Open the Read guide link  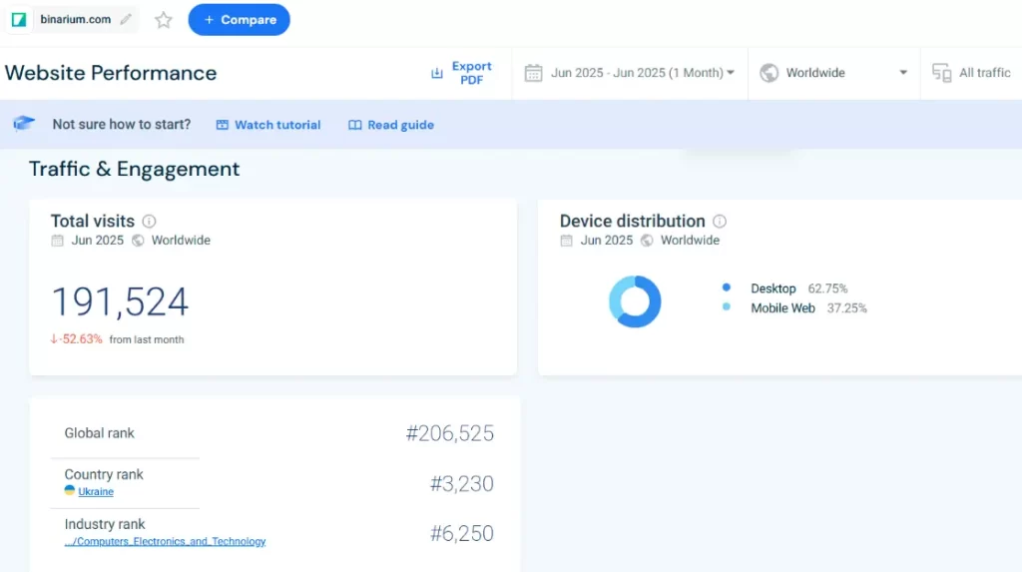click(391, 125)
